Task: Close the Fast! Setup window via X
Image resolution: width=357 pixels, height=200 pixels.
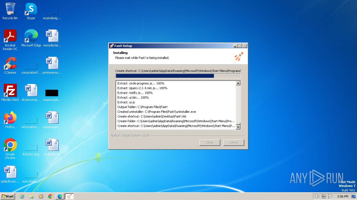Action: pyautogui.click(x=245, y=46)
